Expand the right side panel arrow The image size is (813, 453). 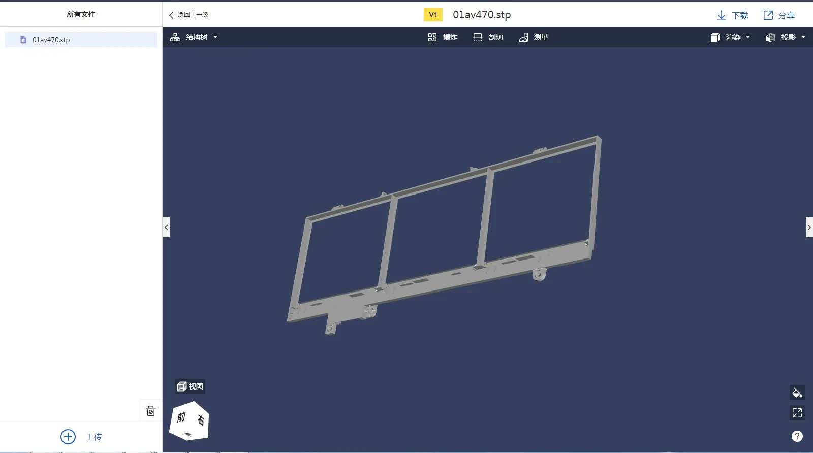(809, 227)
